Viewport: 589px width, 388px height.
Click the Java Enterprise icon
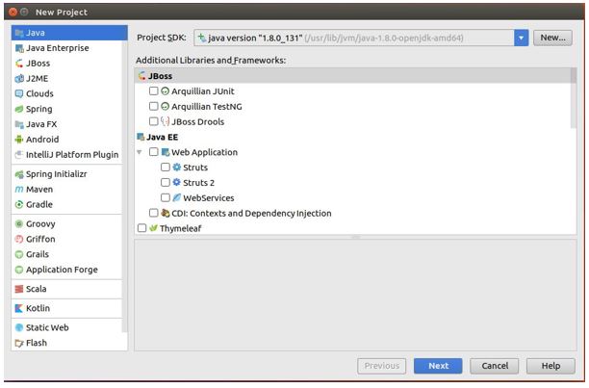tap(19, 48)
